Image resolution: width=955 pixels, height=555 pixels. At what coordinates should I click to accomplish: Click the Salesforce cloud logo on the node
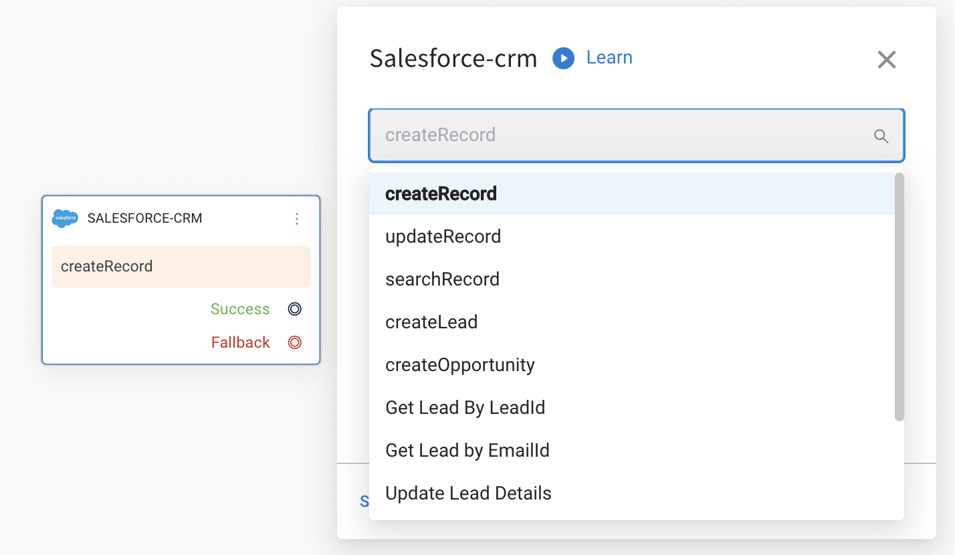(66, 218)
